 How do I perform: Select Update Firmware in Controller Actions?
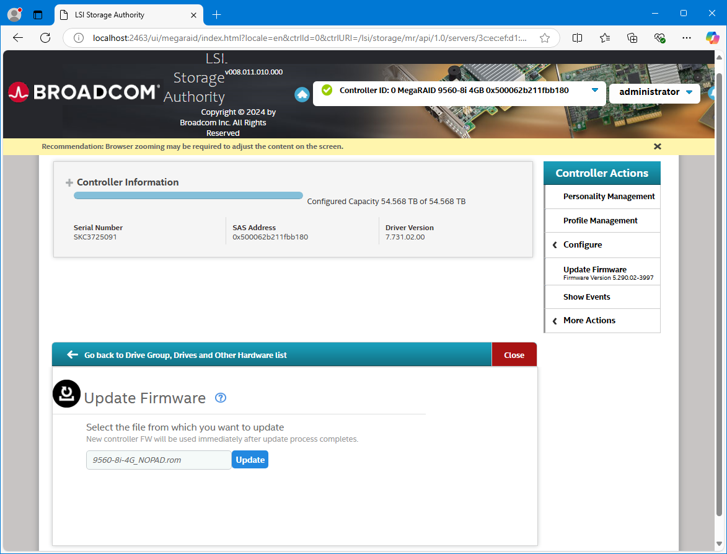602,272
